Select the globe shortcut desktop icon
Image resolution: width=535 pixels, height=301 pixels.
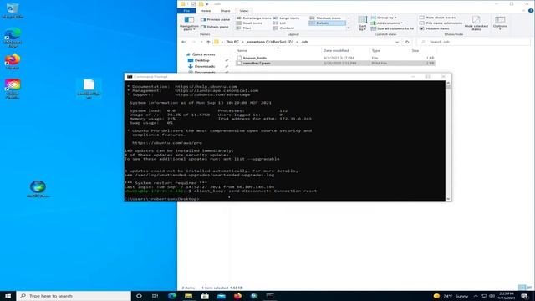click(x=38, y=189)
